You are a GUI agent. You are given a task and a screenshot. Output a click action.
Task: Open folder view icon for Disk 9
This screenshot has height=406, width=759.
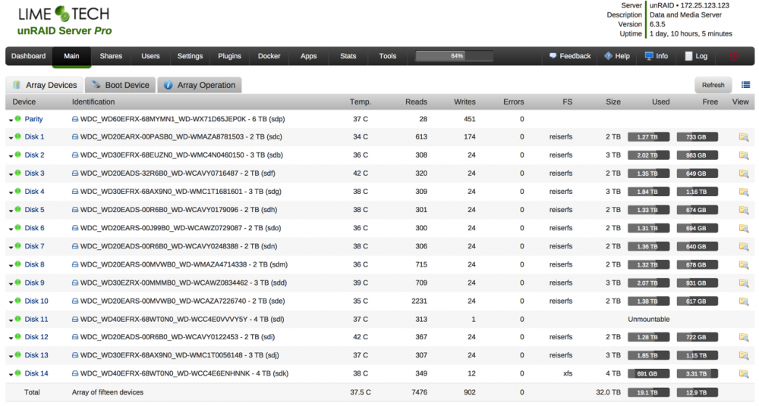[x=744, y=283]
